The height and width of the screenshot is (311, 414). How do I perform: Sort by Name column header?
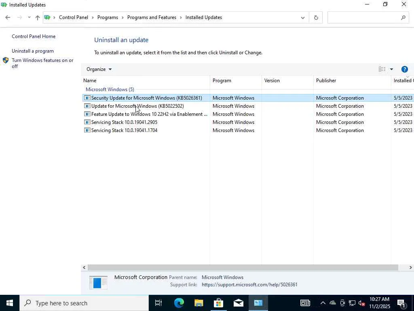coord(146,81)
